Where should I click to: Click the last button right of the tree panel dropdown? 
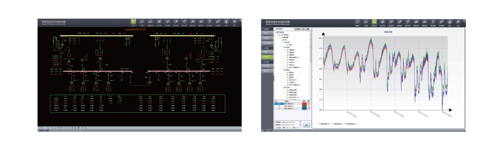(x=308, y=29)
